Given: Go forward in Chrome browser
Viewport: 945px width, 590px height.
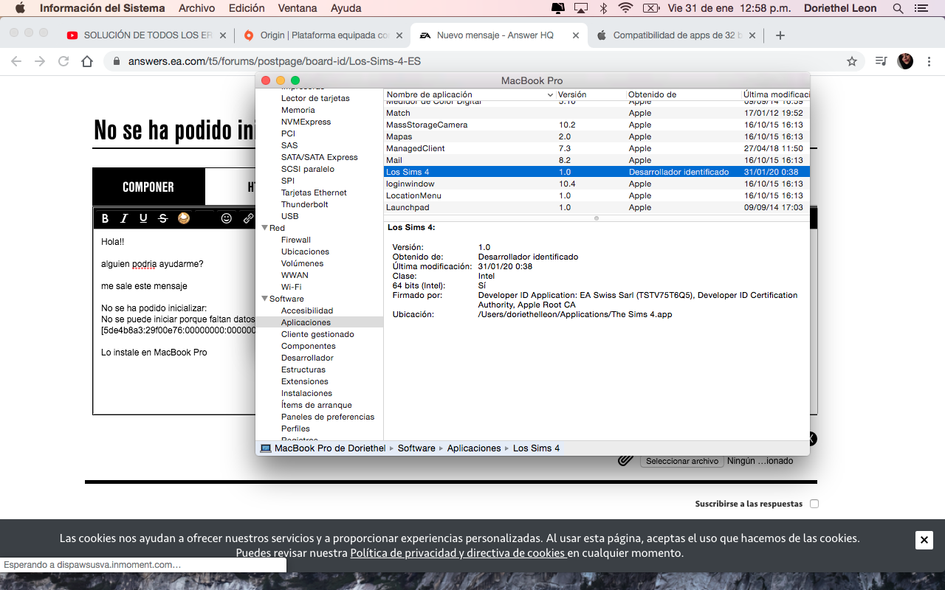Looking at the screenshot, I should (x=40, y=61).
